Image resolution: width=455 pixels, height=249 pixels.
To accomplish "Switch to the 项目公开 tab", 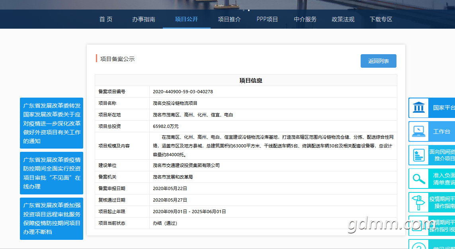I will coord(187,19).
